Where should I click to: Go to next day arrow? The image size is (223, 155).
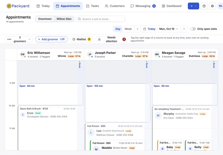[x=184, y=29]
